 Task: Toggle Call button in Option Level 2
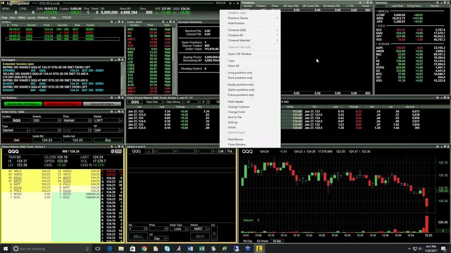tap(221, 151)
